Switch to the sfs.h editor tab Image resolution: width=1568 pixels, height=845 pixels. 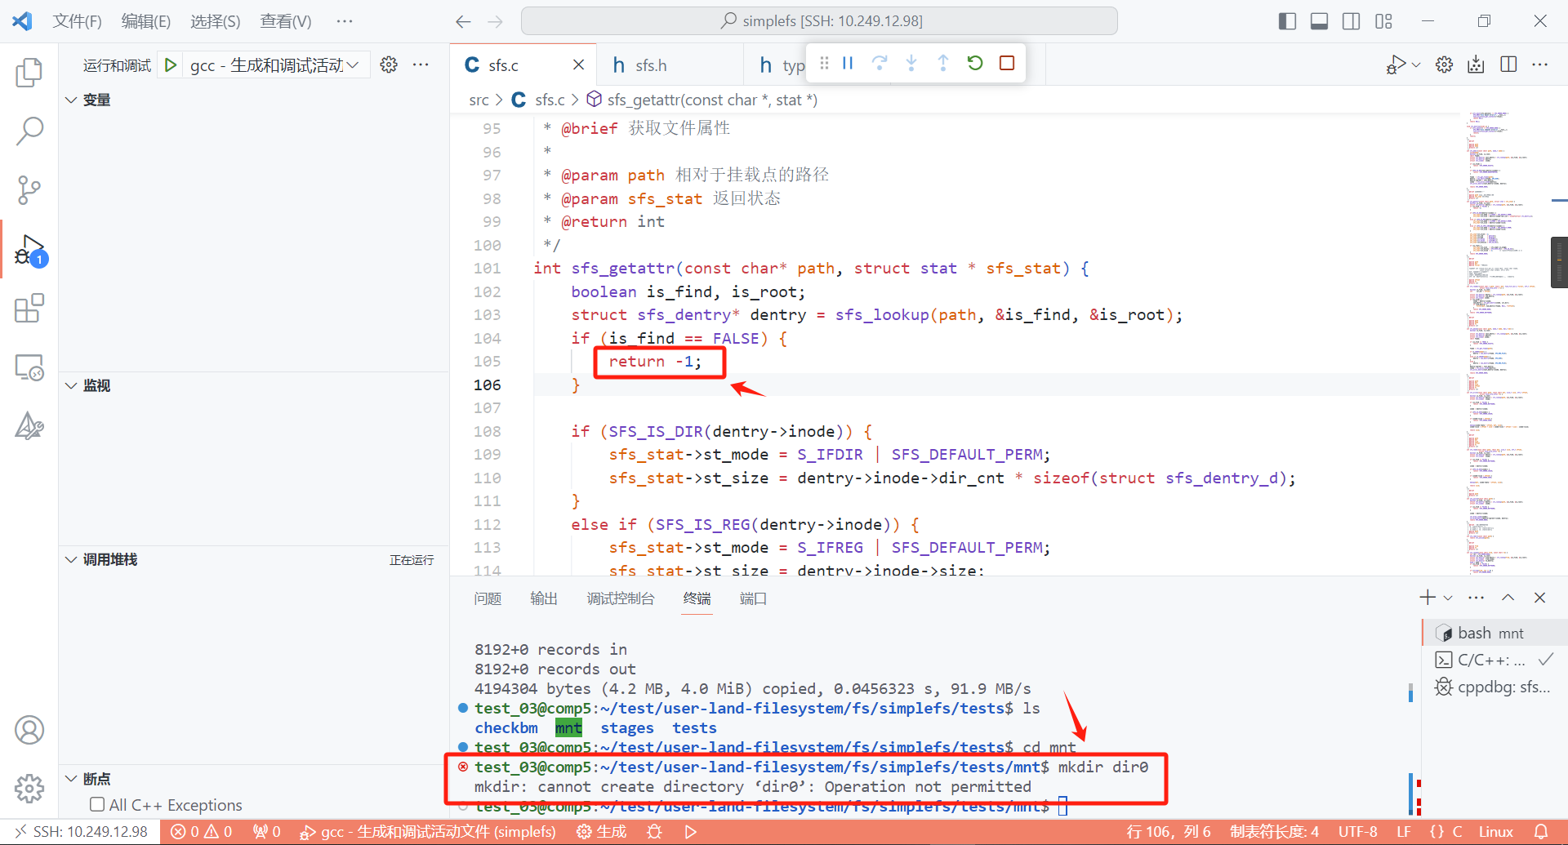tap(650, 65)
